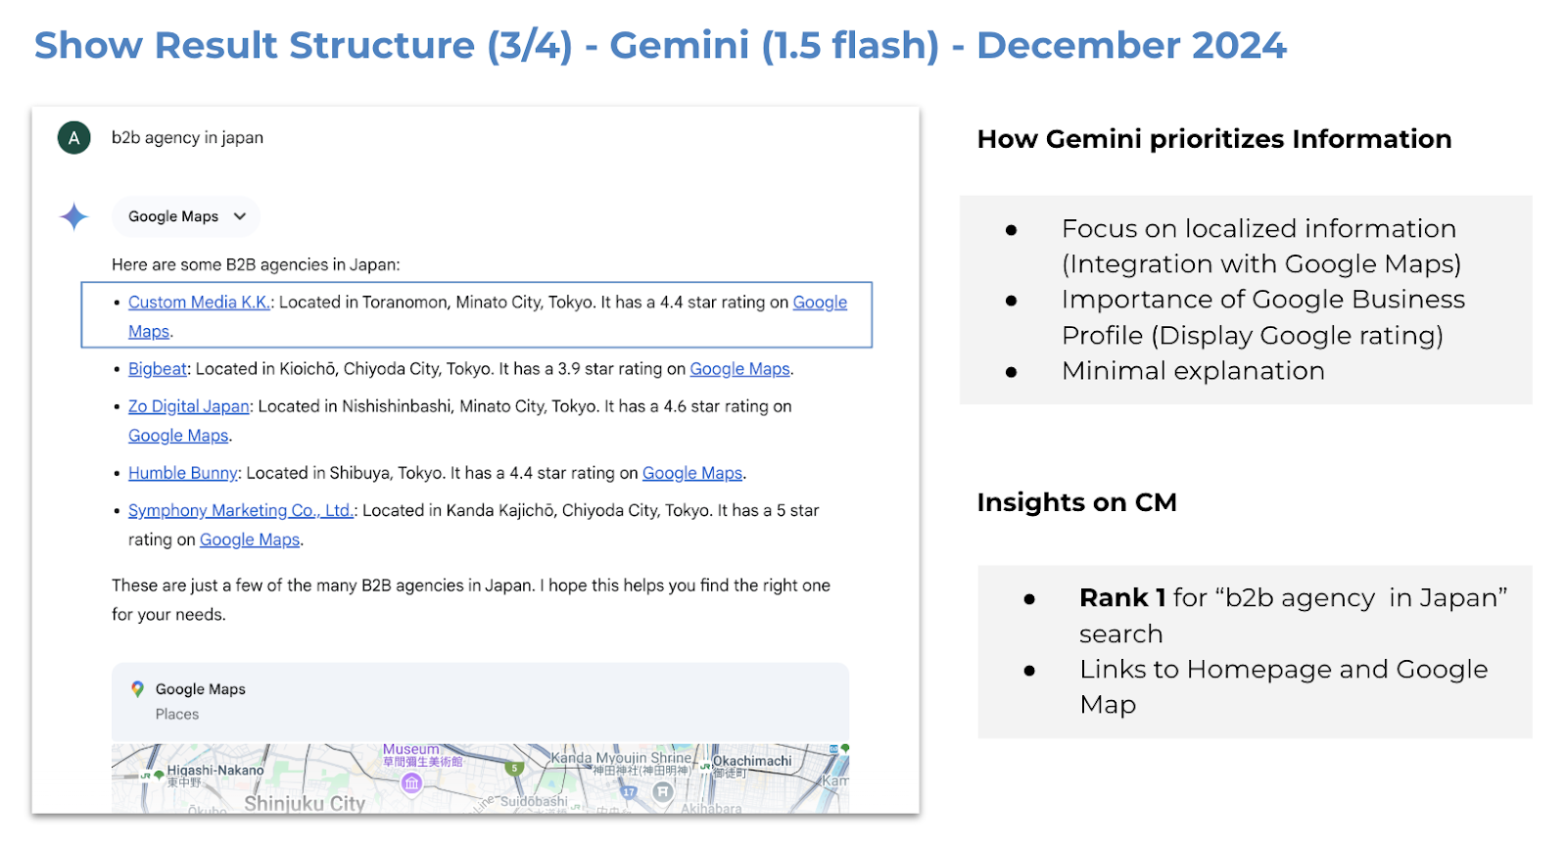Click the 'Rank 1' bold text
This screenshot has height=843, width=1567.
(1122, 597)
